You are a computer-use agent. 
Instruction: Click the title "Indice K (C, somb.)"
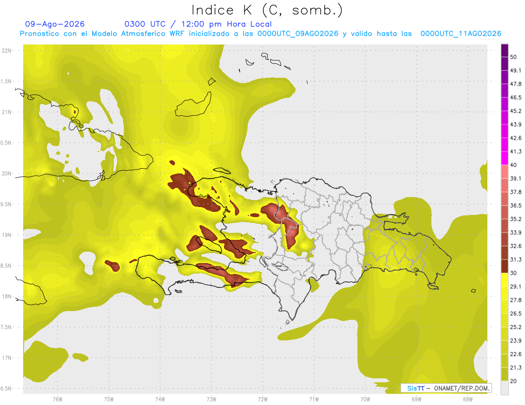pos(267,10)
